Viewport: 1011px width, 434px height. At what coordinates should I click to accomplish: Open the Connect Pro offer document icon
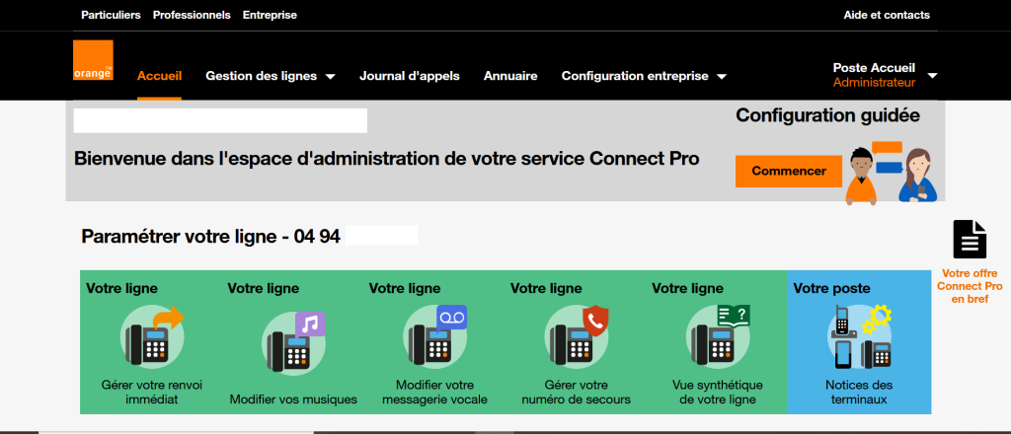[x=970, y=241]
